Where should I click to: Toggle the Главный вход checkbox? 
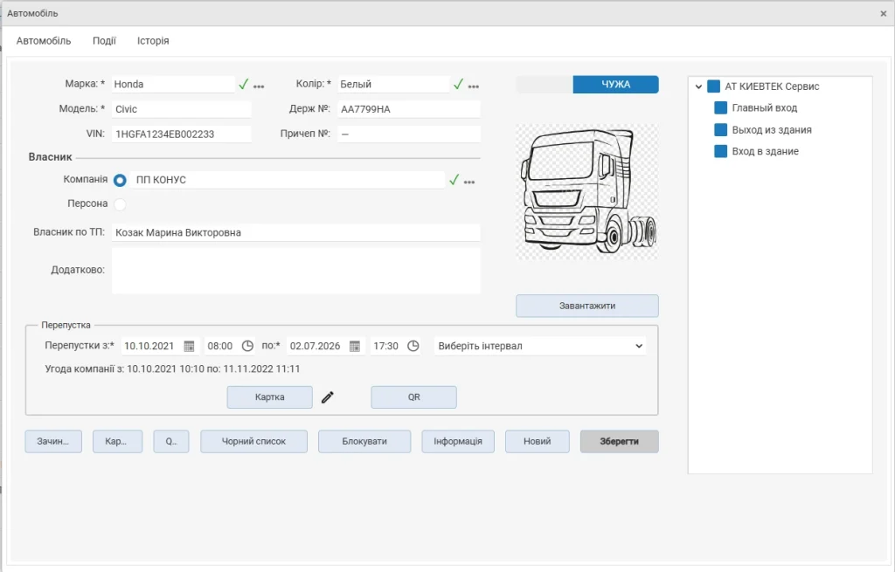720,107
